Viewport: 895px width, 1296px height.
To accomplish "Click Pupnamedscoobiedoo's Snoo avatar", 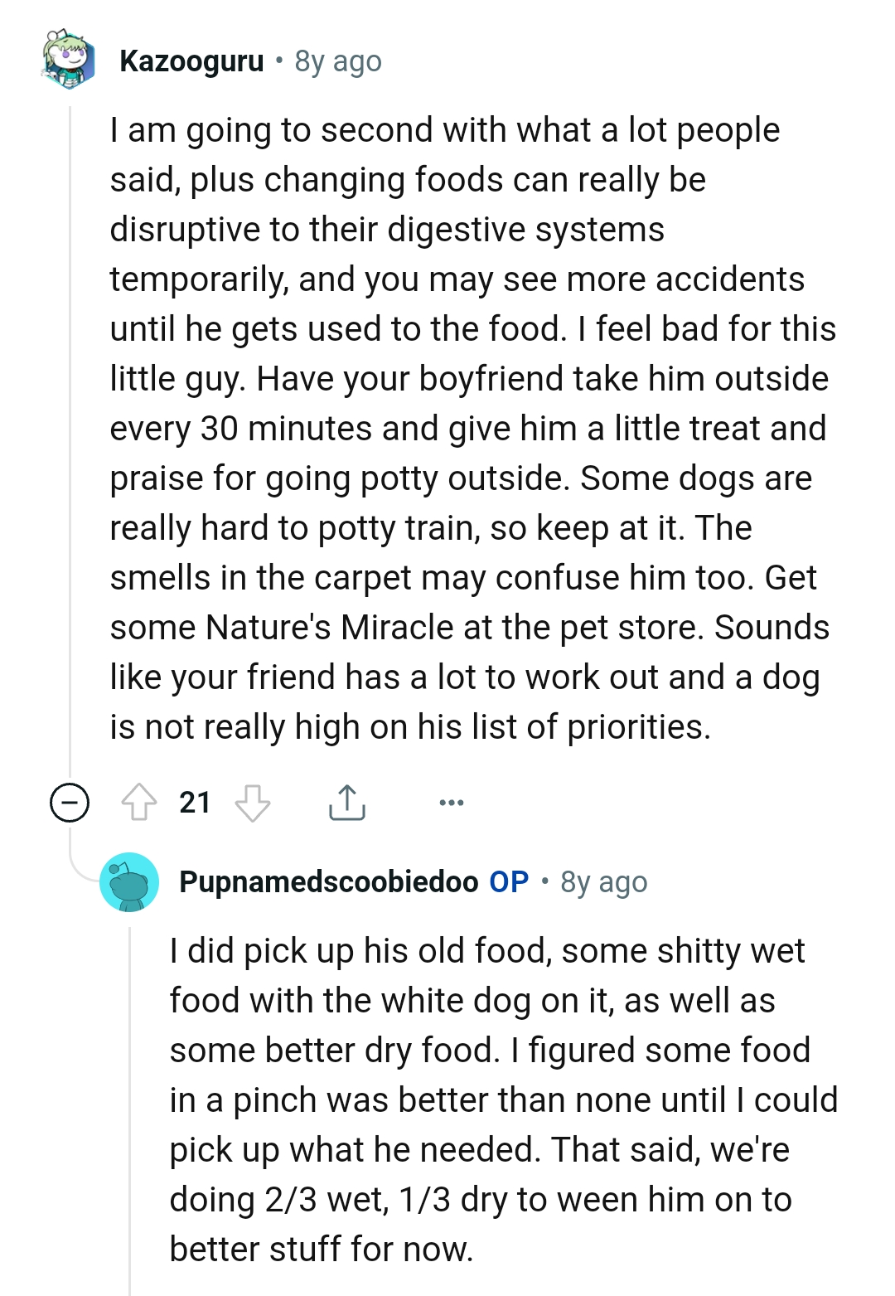I will point(130,883).
